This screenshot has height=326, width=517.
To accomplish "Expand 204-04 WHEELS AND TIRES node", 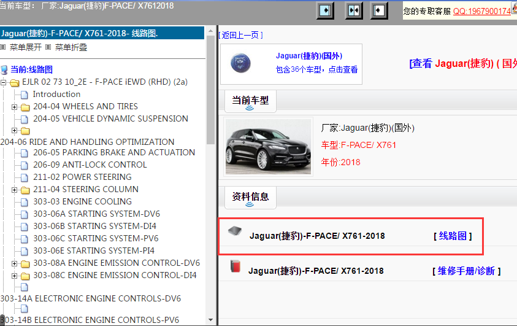I will [x=14, y=107].
